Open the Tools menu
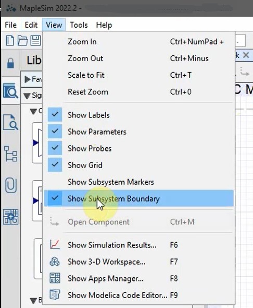Image resolution: width=253 pixels, height=308 pixels. click(79, 25)
